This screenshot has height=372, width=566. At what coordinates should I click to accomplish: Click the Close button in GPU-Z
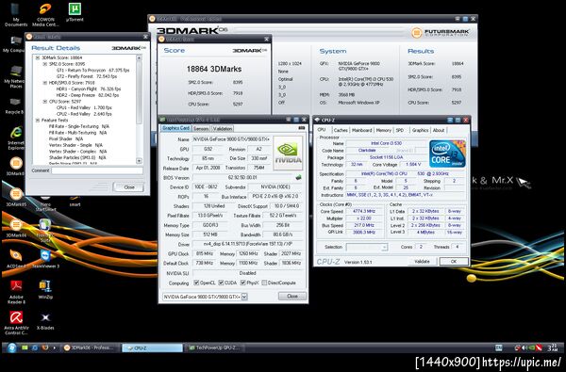point(292,296)
